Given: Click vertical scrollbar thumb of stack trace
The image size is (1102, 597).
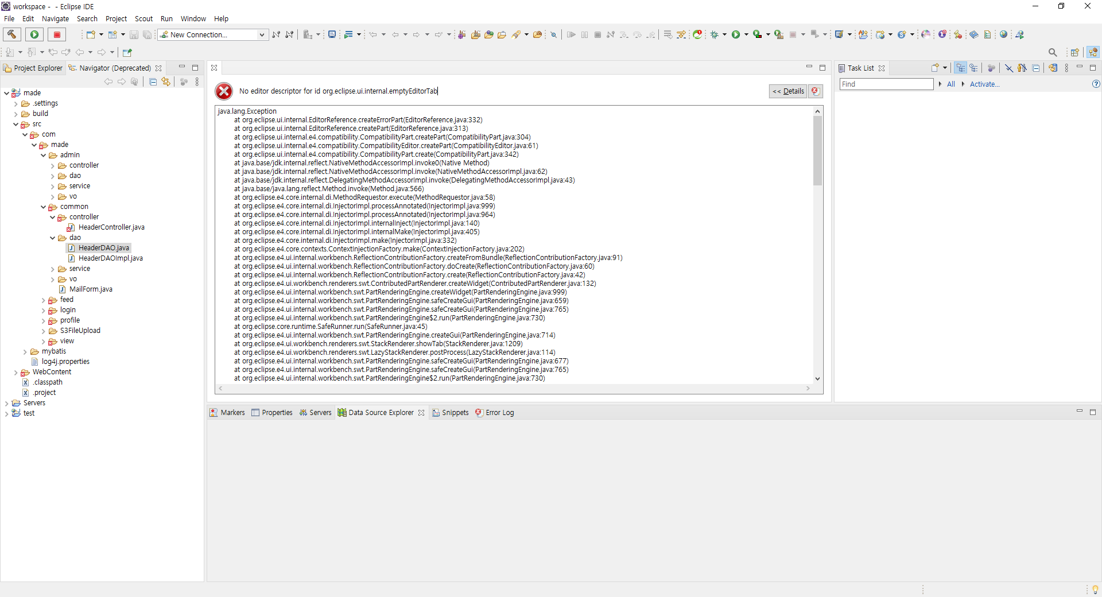Looking at the screenshot, I should click(x=817, y=150).
